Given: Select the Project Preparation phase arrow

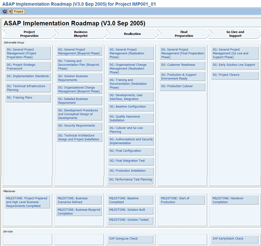Looking at the screenshot, I should [x=29, y=34].
